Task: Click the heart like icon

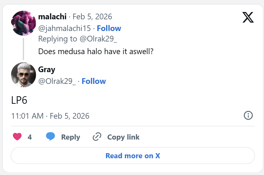Action: click(x=17, y=137)
